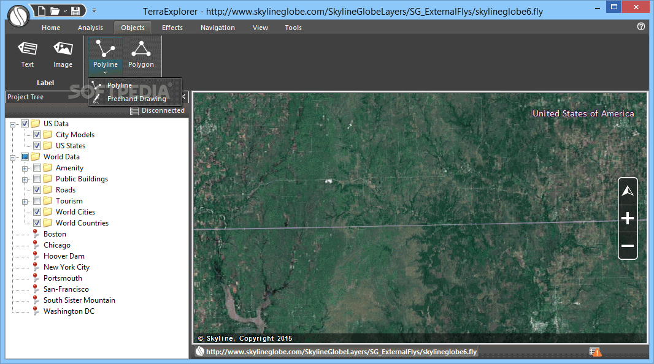The image size is (654, 364).
Task: Click the Boston location pin icon
Action: tap(36, 234)
